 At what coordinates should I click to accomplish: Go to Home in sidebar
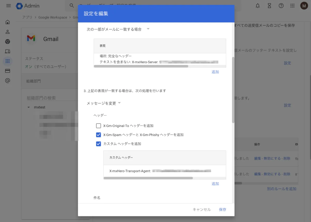[8, 22]
